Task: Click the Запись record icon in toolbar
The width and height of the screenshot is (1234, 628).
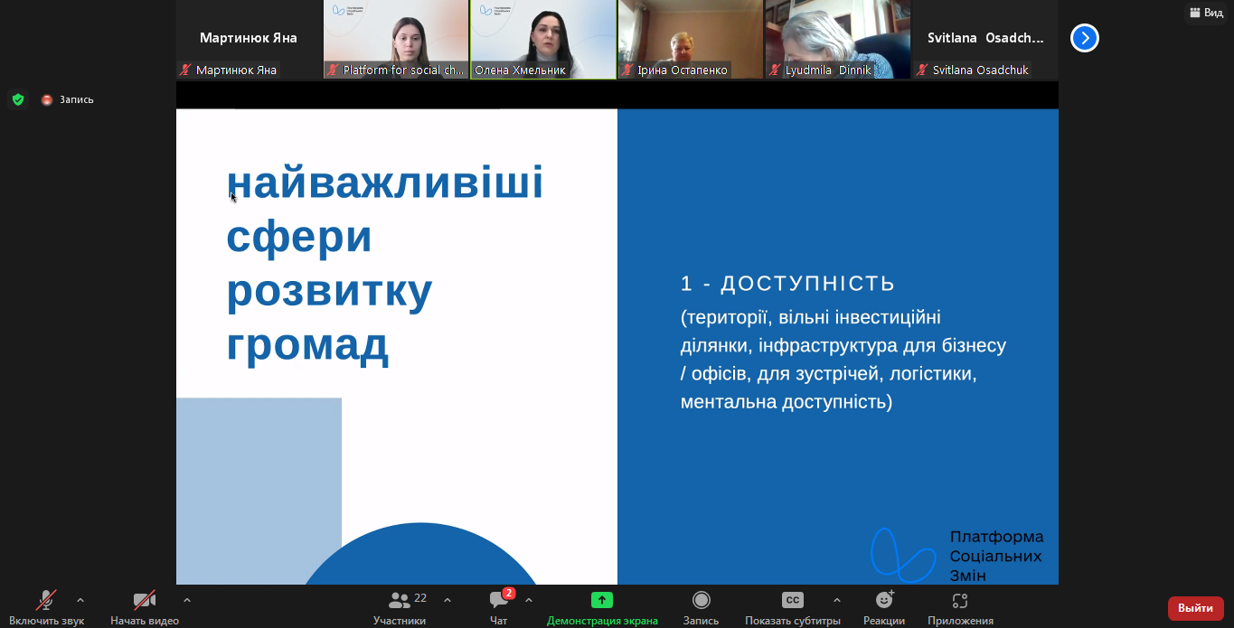Action: pyautogui.click(x=701, y=601)
